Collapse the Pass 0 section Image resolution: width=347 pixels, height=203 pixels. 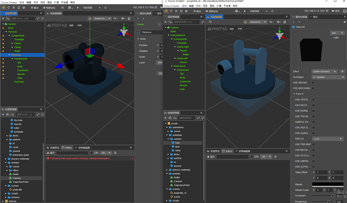(294, 94)
